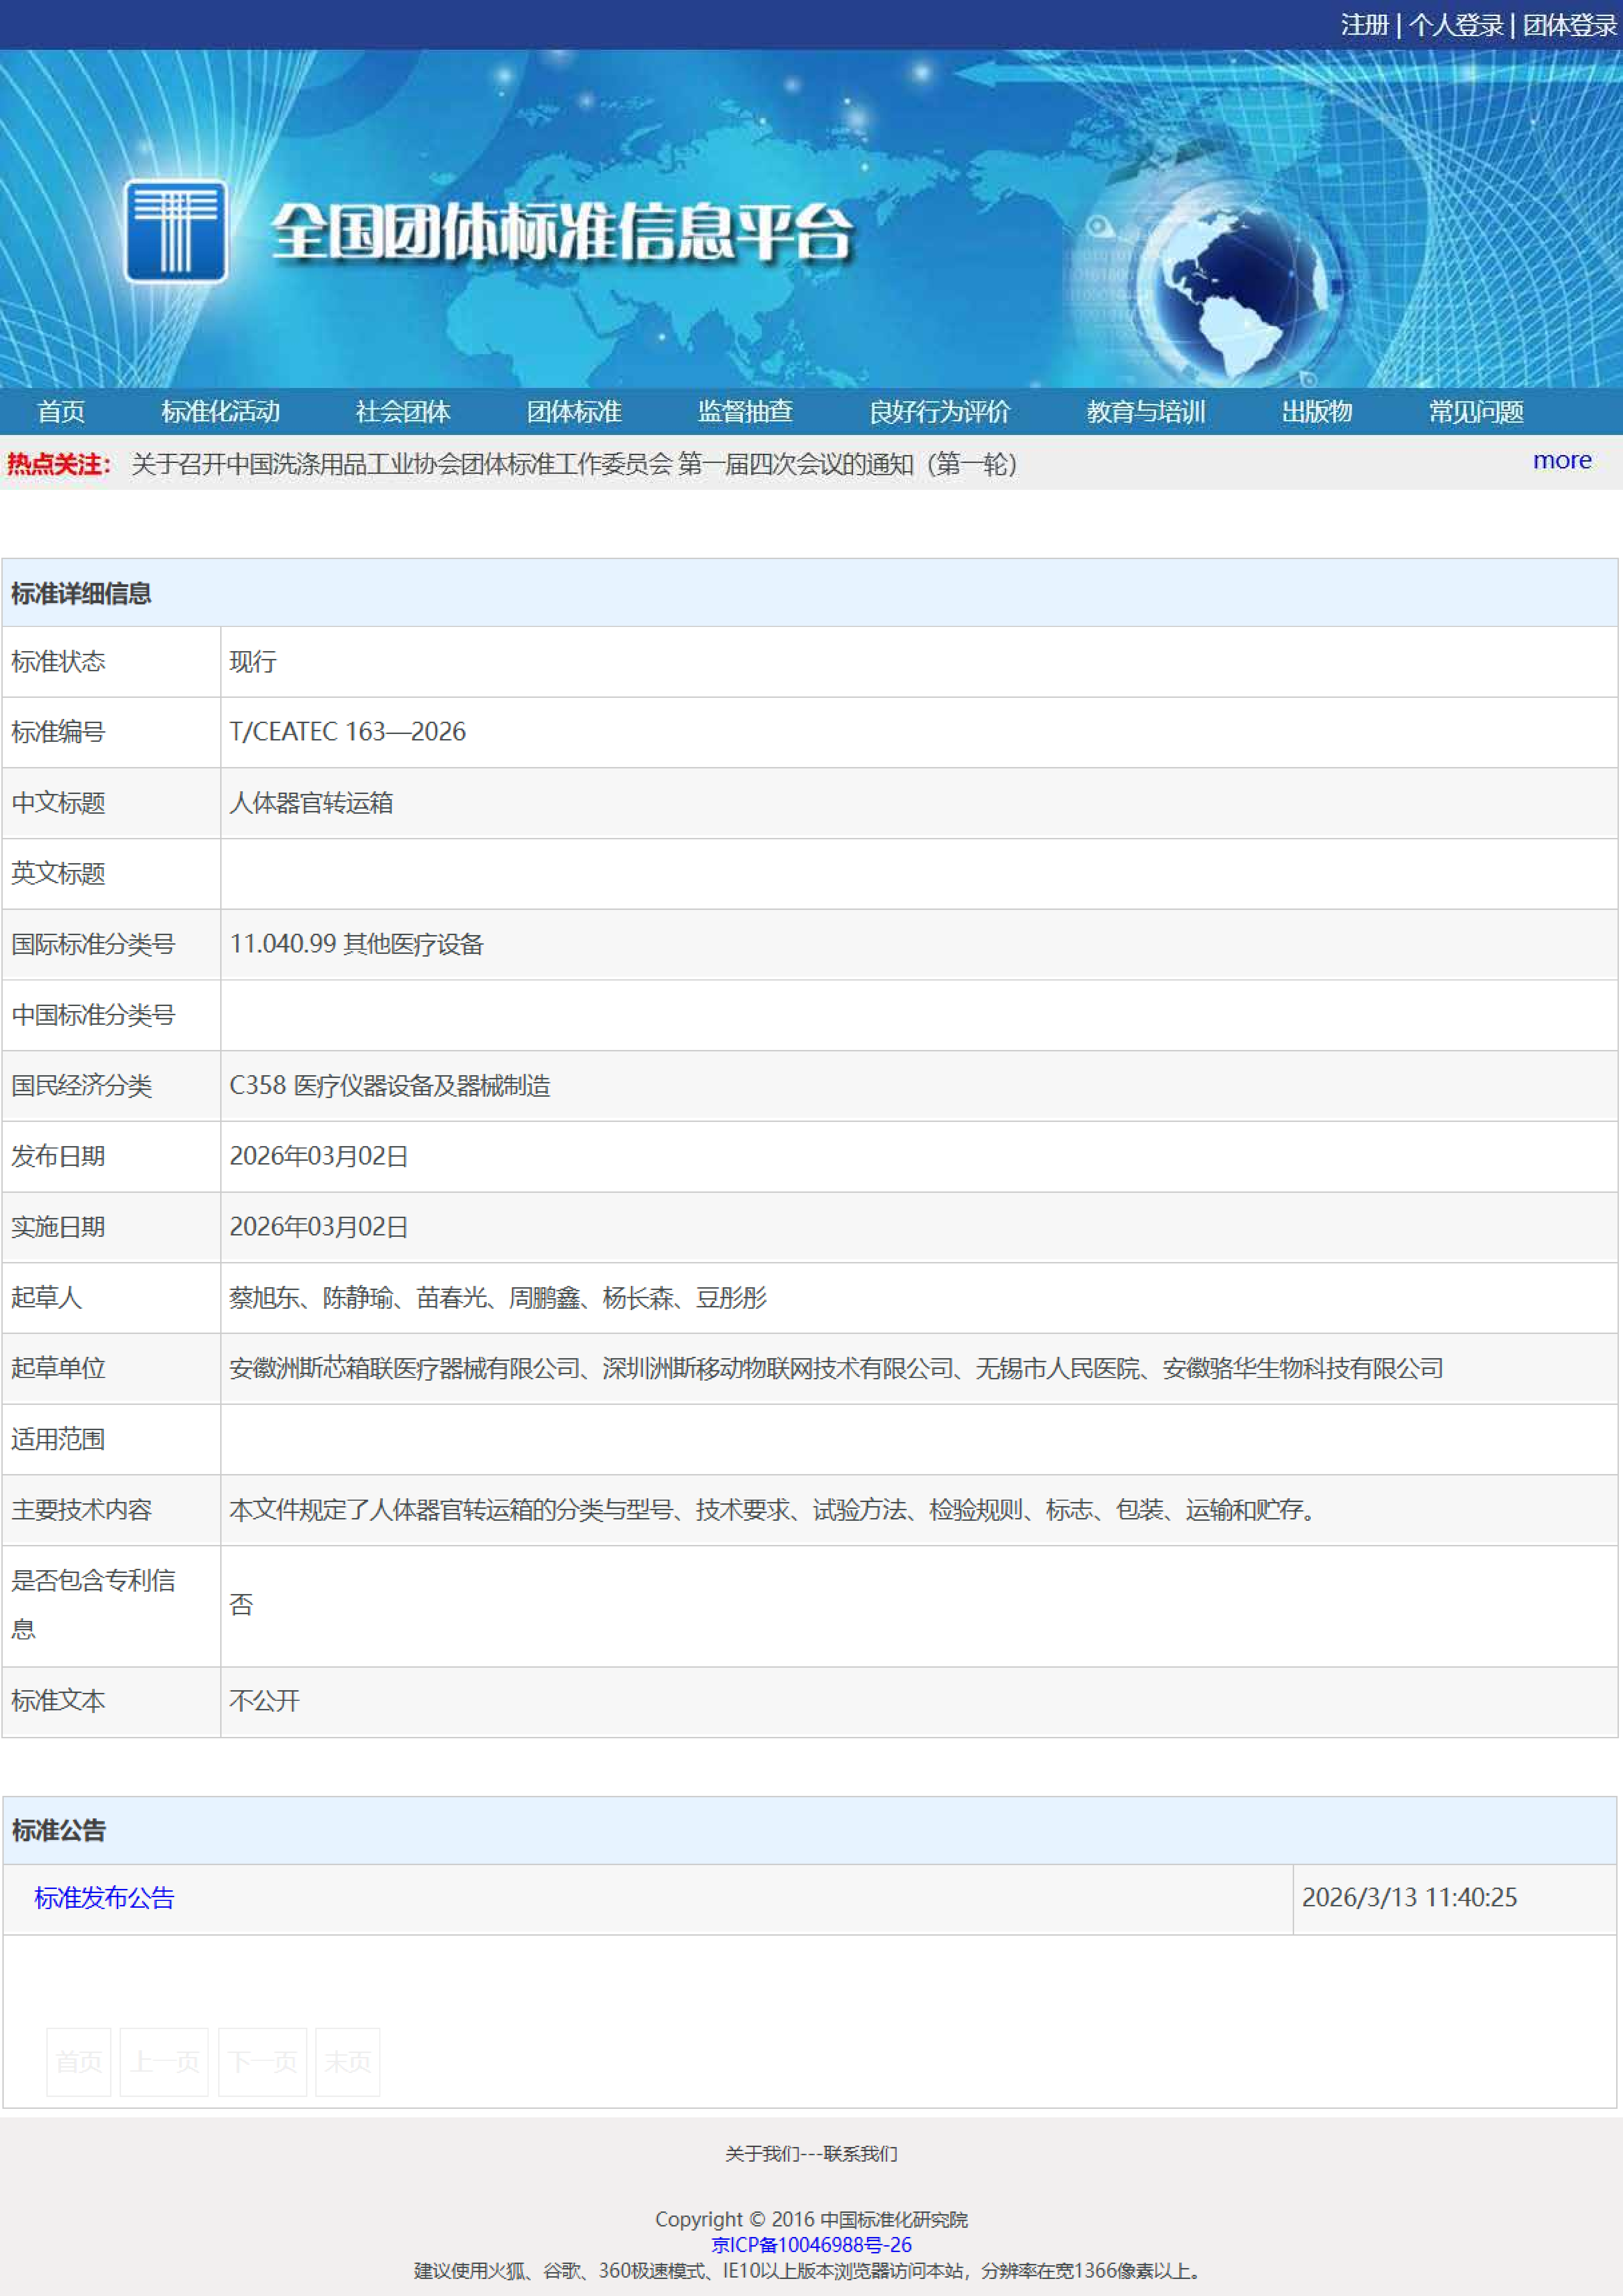Open the 团体标准 navigation menu
Image resolution: width=1623 pixels, height=2296 pixels.
574,412
